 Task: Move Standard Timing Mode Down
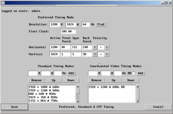pos(71,80)
